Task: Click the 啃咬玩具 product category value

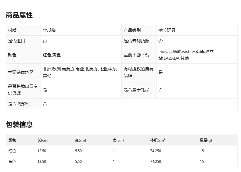Action: coord(167,30)
